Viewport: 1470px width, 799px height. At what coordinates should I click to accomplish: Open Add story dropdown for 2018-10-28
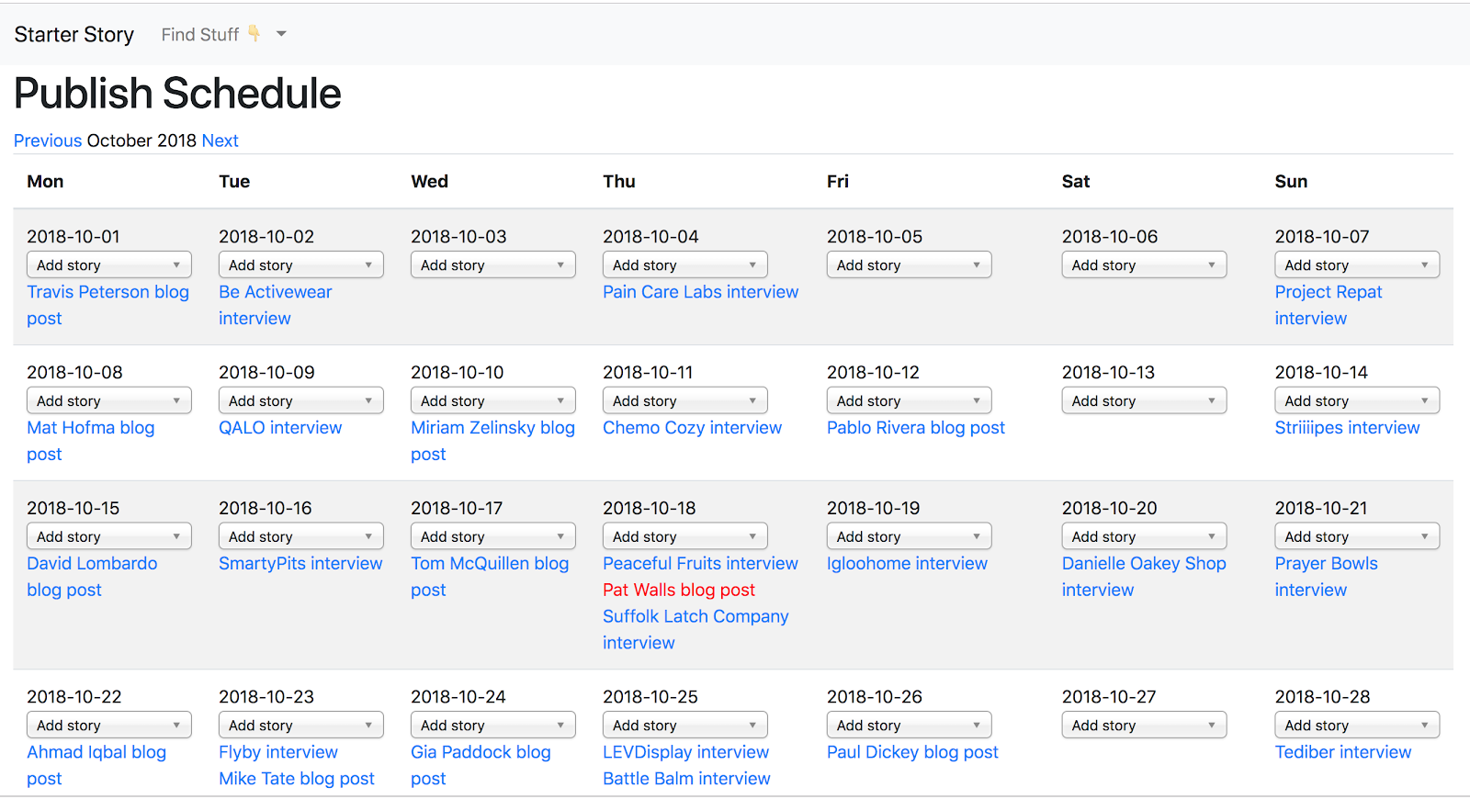1358,725
